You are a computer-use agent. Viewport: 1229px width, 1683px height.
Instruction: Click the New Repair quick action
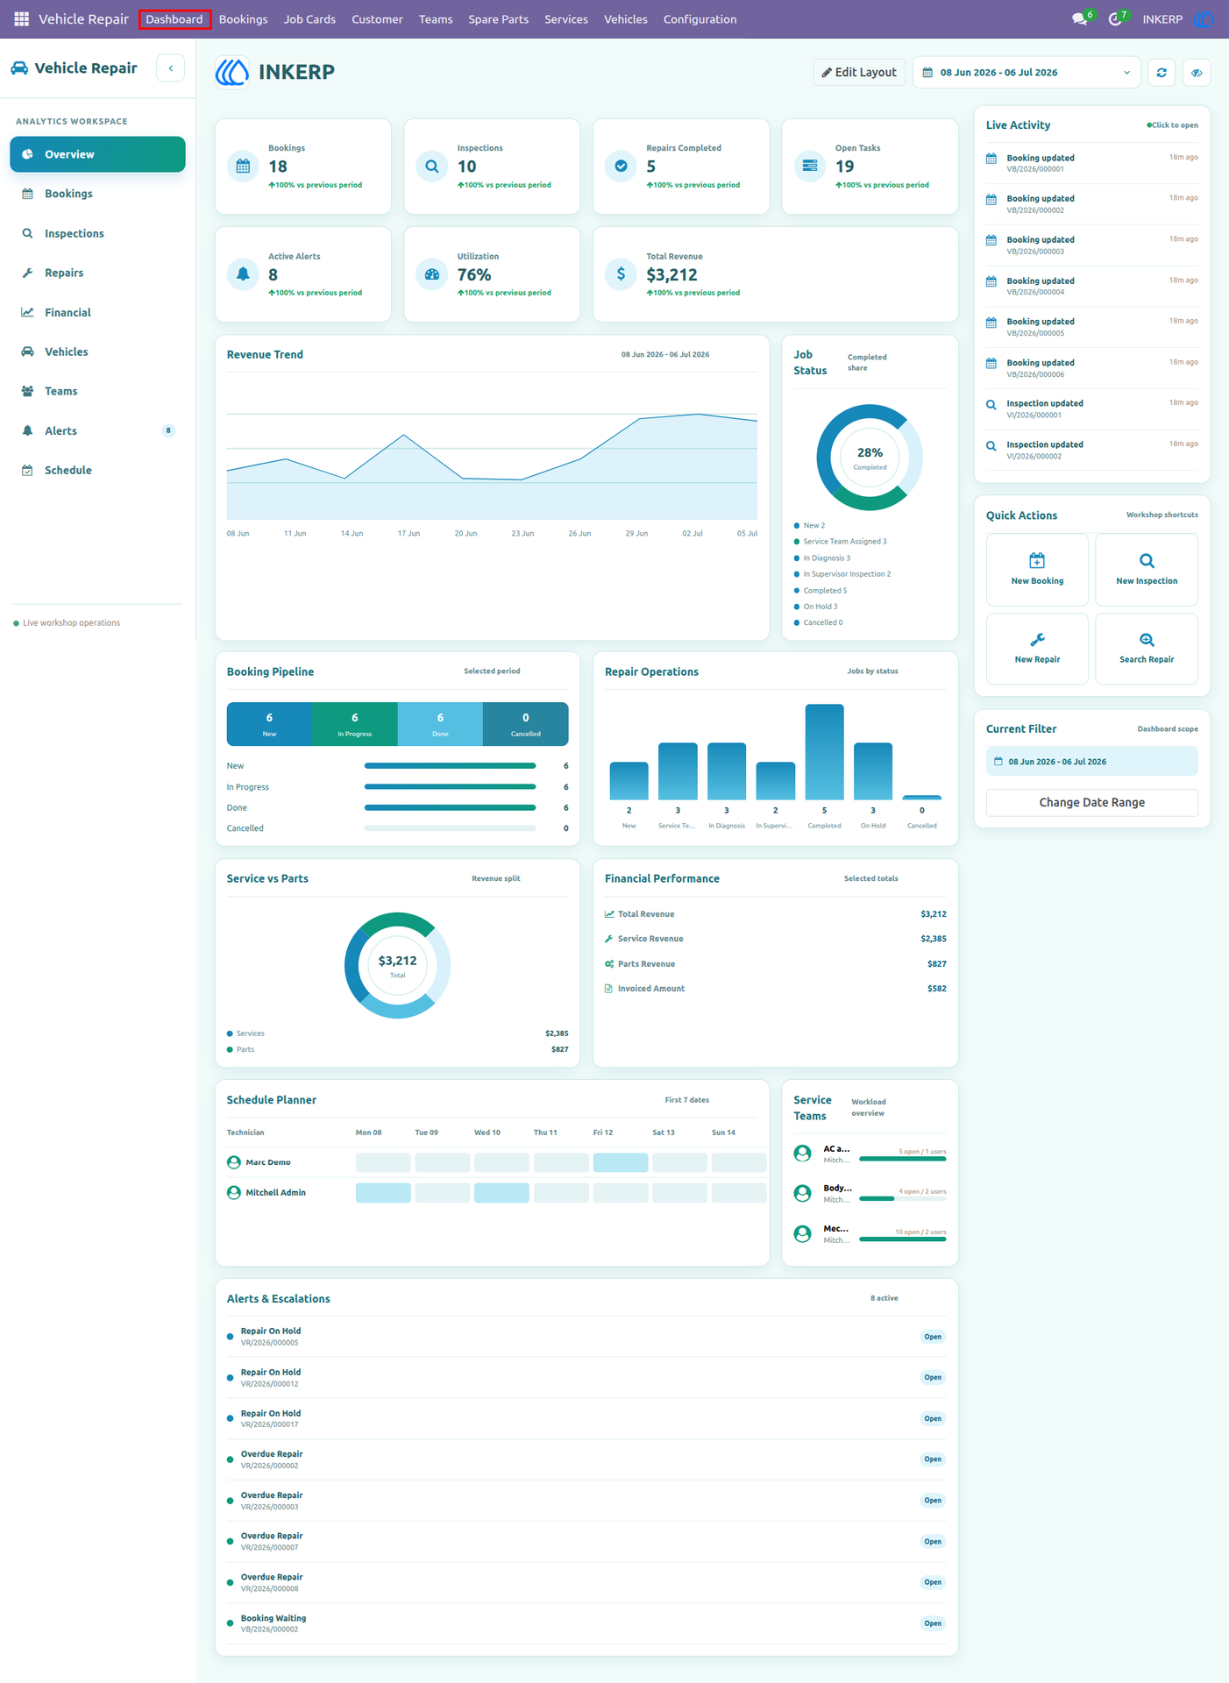click(x=1037, y=649)
